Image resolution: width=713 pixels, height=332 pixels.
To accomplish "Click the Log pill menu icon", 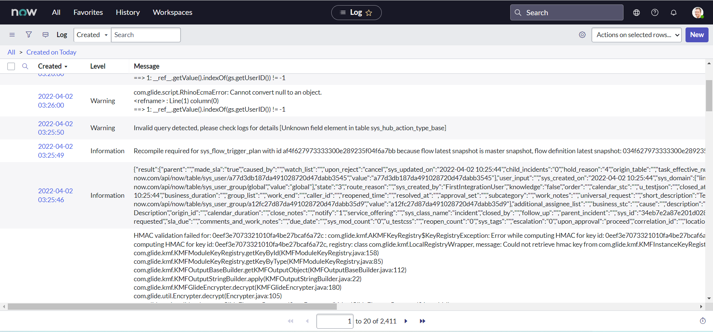I will 343,13.
